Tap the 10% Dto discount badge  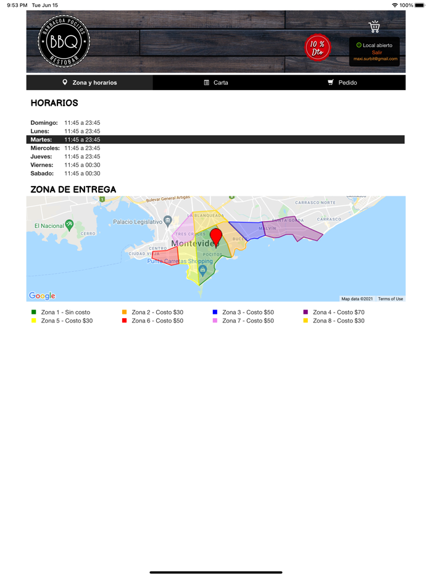(x=317, y=48)
